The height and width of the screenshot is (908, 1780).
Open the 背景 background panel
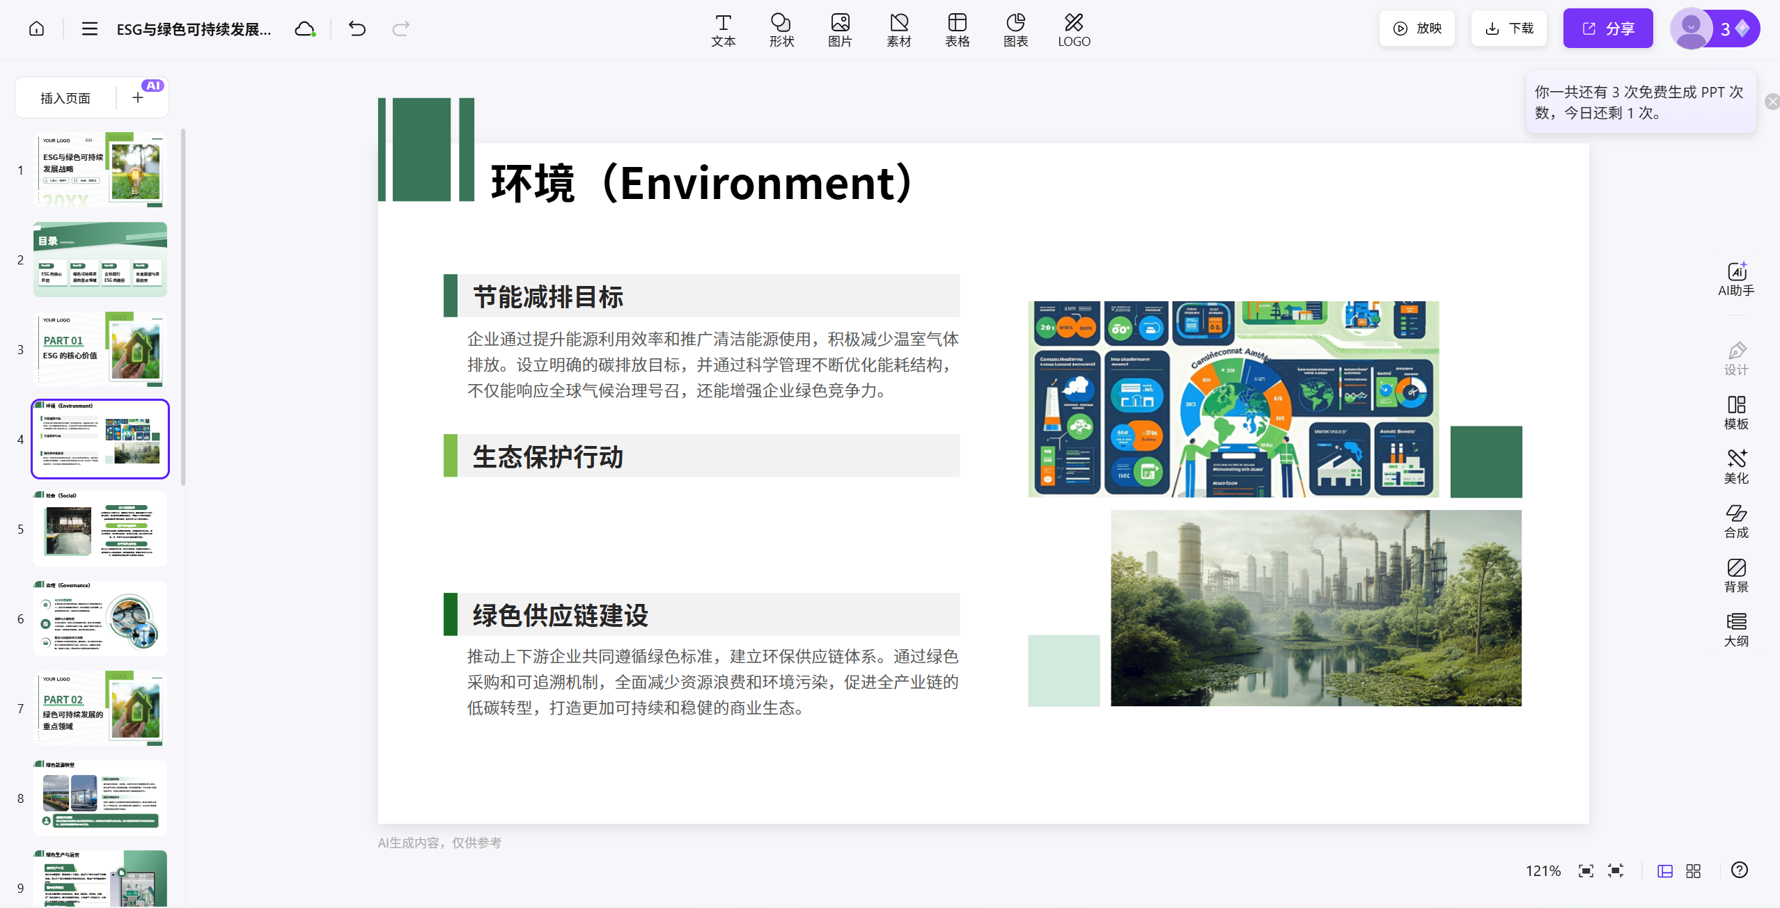[1735, 575]
